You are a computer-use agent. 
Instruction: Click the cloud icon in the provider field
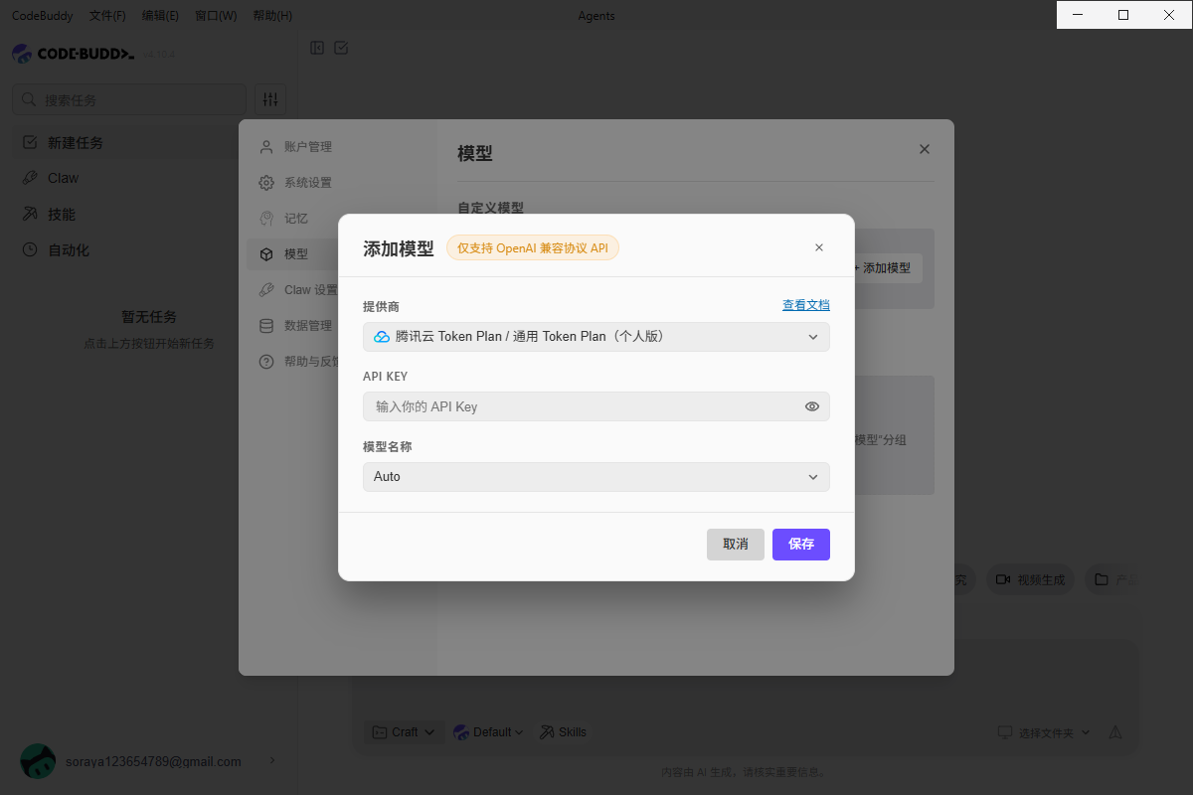pyautogui.click(x=382, y=337)
